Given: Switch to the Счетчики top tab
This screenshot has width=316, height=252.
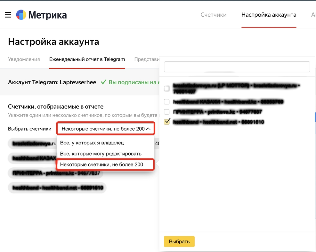Looking at the screenshot, I should point(214,15).
